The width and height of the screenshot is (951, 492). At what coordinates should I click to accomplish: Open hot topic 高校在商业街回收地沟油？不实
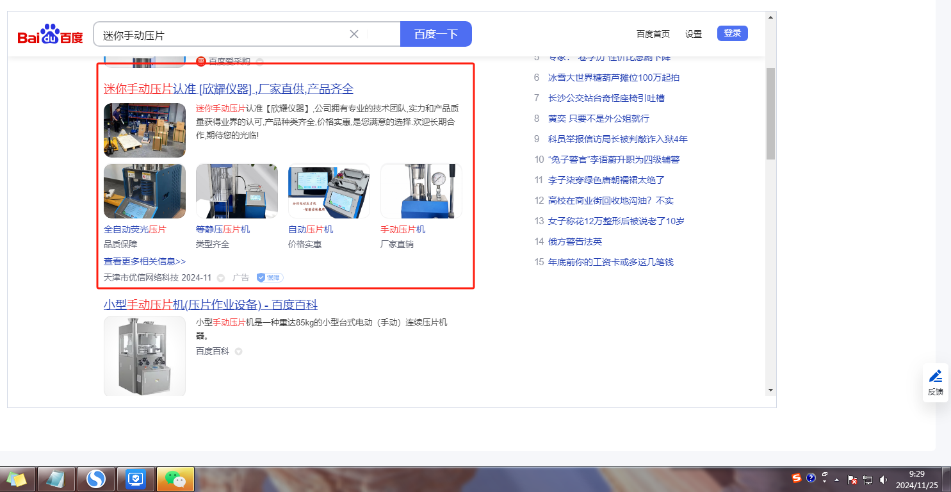(611, 201)
